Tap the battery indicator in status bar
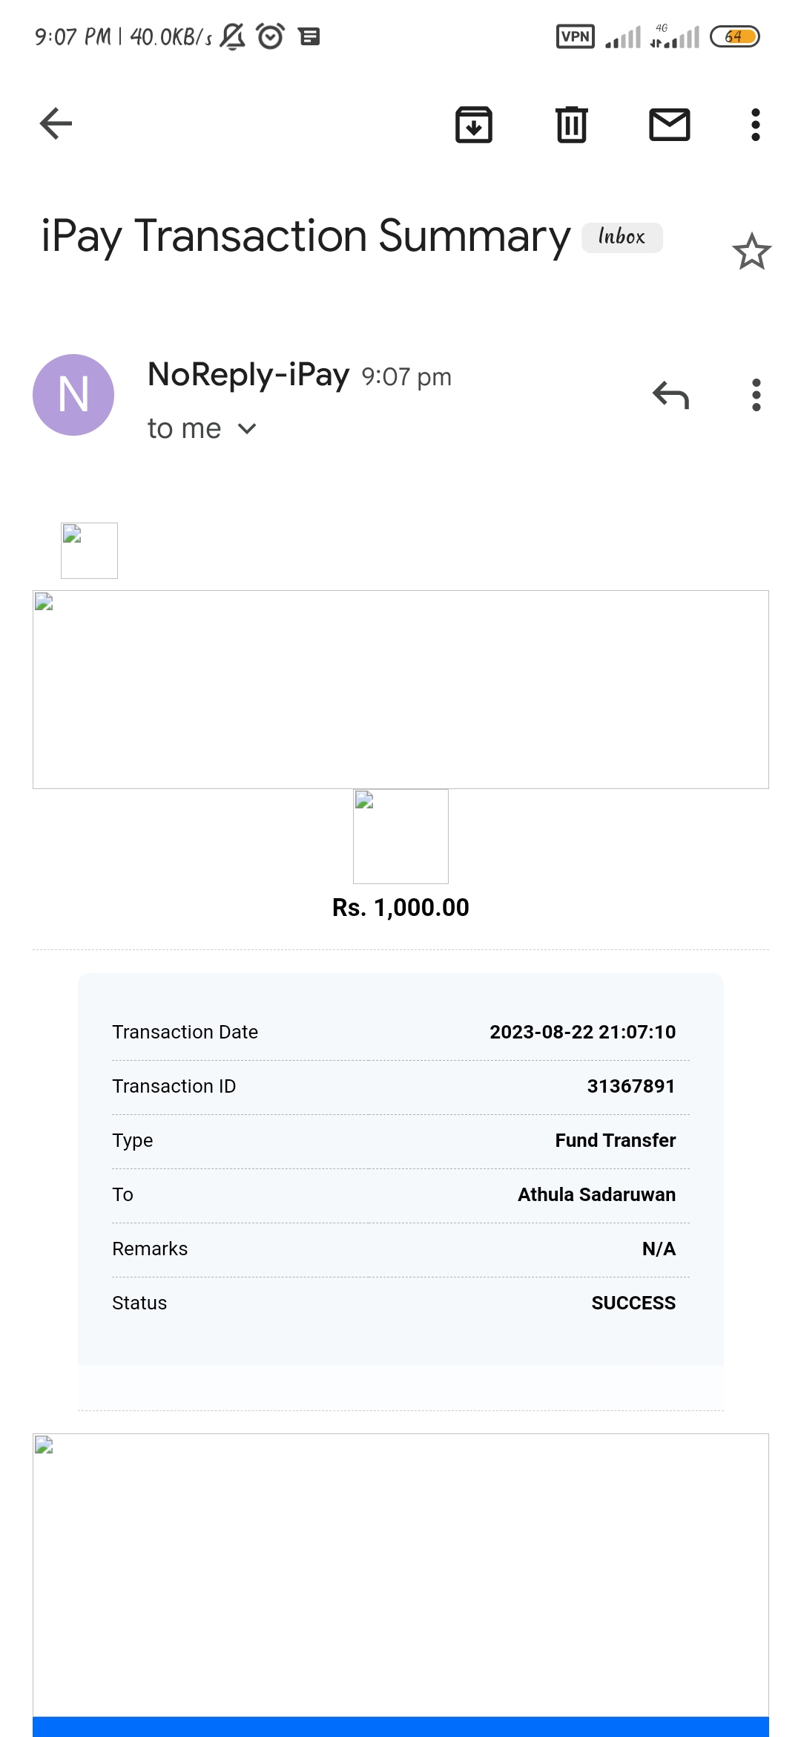Screen dimensions: 801x1737 coord(734,36)
